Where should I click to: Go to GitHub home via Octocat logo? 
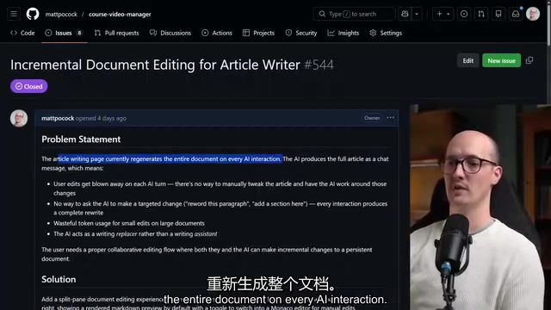point(33,14)
